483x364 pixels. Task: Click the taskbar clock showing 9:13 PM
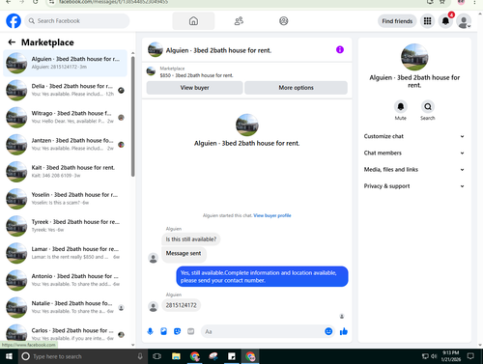(451, 356)
